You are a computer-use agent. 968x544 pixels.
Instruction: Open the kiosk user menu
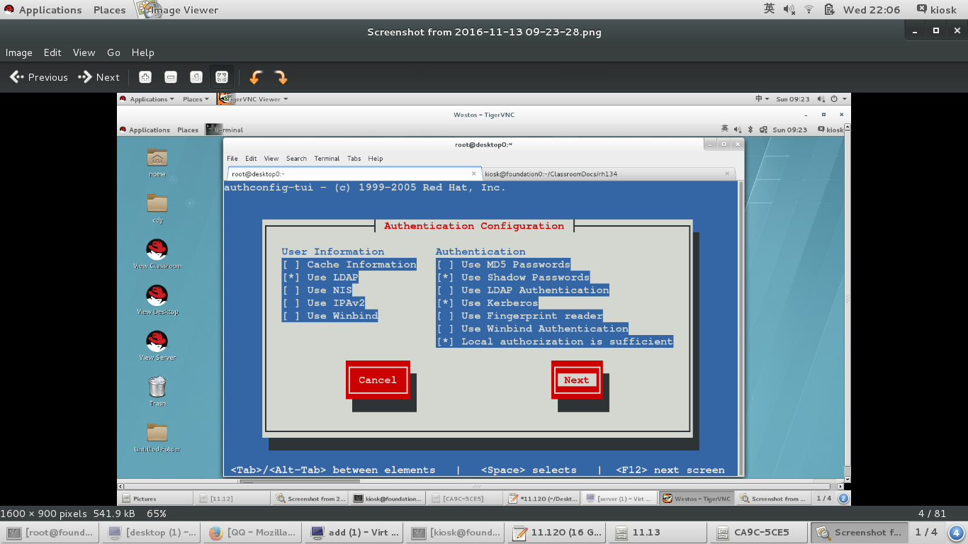(936, 10)
